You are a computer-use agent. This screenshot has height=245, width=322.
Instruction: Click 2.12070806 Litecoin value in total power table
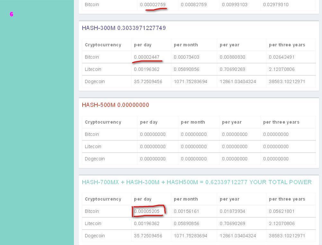(x=282, y=224)
